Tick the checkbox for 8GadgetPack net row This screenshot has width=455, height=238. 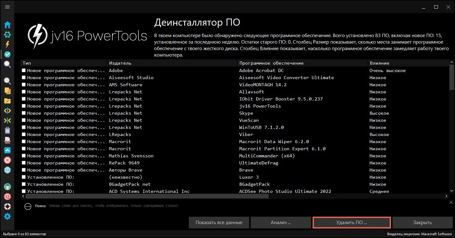24,184
